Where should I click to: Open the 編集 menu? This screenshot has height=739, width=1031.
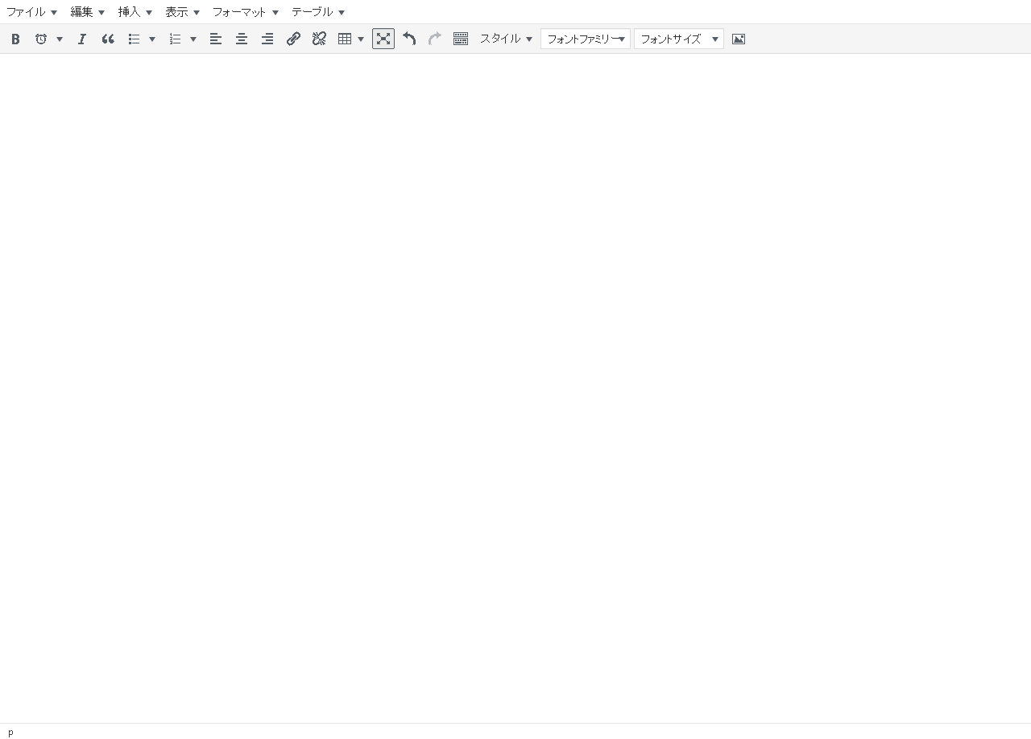pos(88,12)
